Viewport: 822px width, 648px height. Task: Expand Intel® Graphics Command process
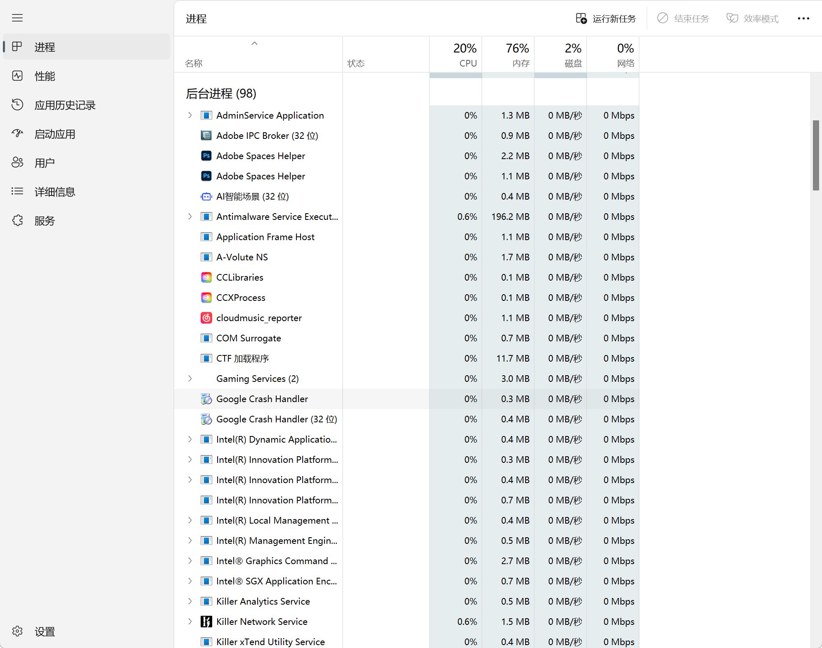pos(190,561)
